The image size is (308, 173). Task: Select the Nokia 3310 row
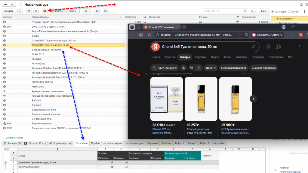coord(65,54)
